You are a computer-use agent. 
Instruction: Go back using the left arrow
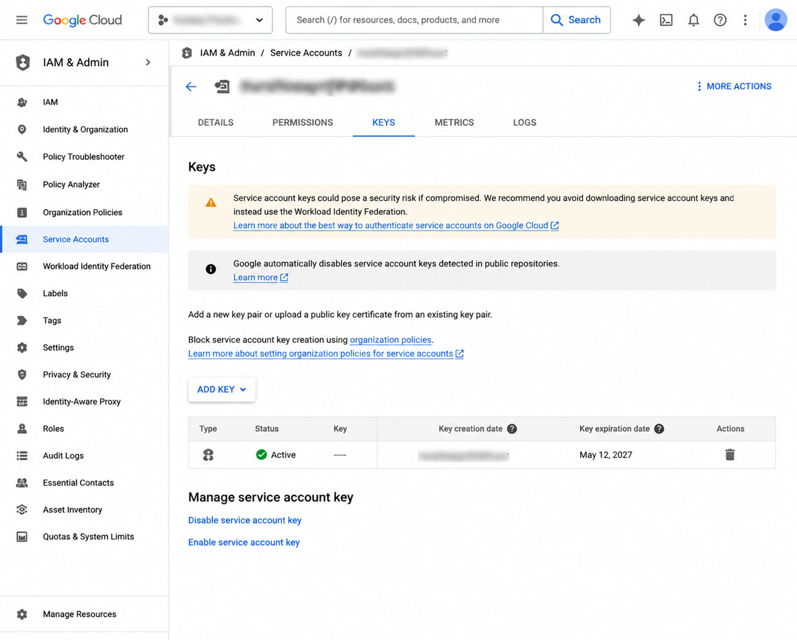(191, 87)
